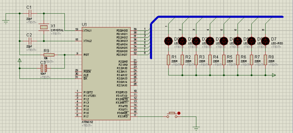Click the P2.7/A15 pin label
293x133 pixels.
click(122, 85)
